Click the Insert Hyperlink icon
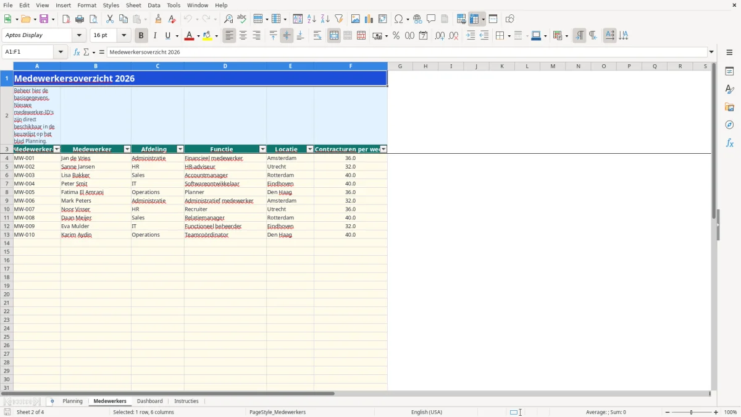The height and width of the screenshot is (417, 741). click(x=417, y=19)
